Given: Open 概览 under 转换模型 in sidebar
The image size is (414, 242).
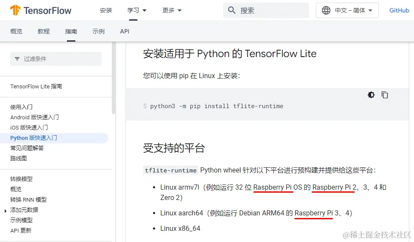Looking at the screenshot, I should click(16, 189).
